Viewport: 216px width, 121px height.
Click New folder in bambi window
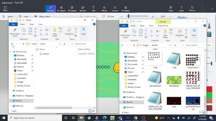165,34
